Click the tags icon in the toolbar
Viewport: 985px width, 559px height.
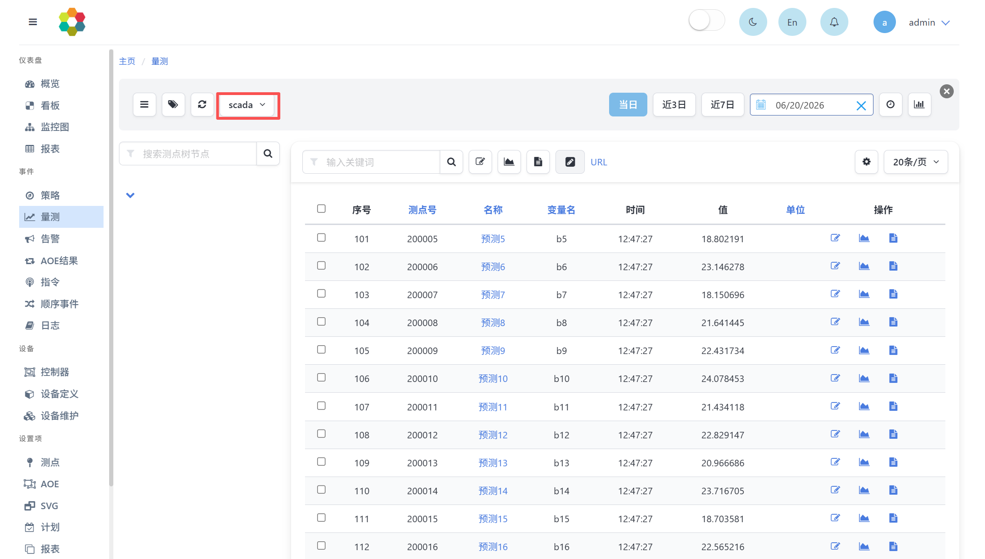pyautogui.click(x=173, y=104)
